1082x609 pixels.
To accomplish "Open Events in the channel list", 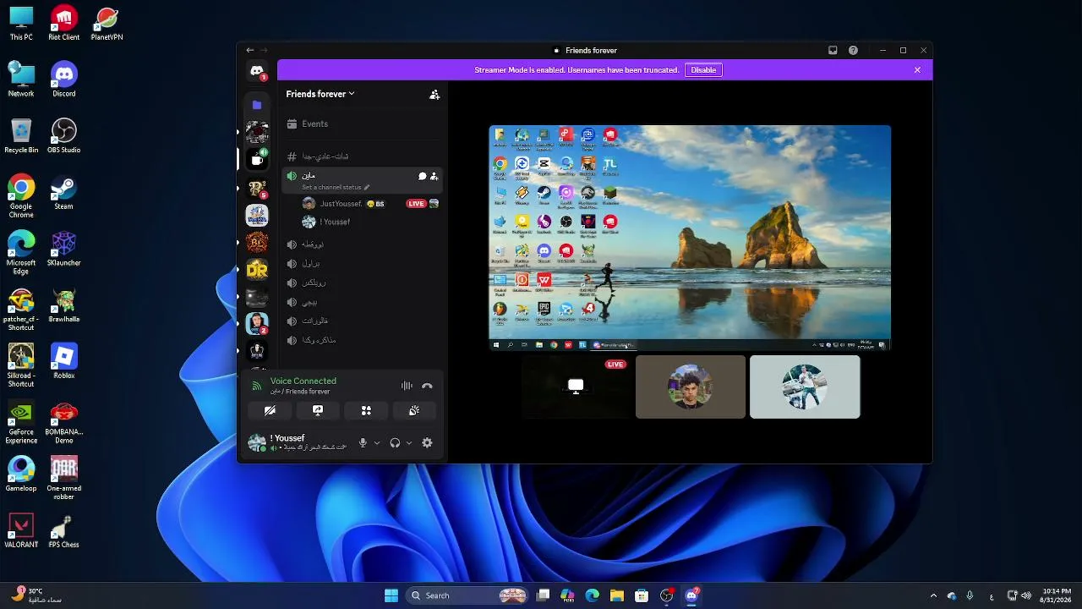I will (x=362, y=123).
